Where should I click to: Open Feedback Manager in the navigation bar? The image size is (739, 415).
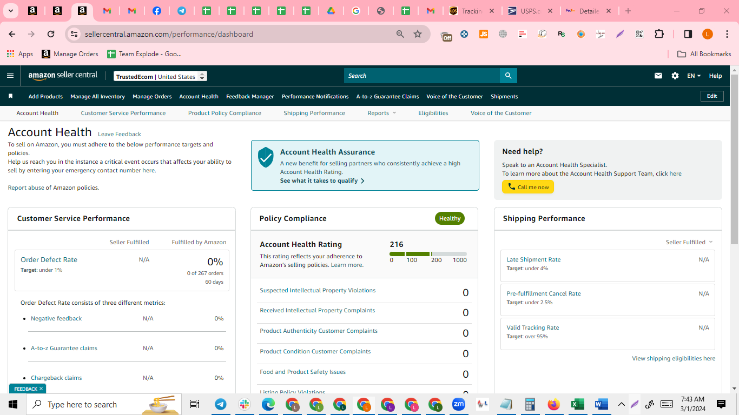tap(250, 96)
